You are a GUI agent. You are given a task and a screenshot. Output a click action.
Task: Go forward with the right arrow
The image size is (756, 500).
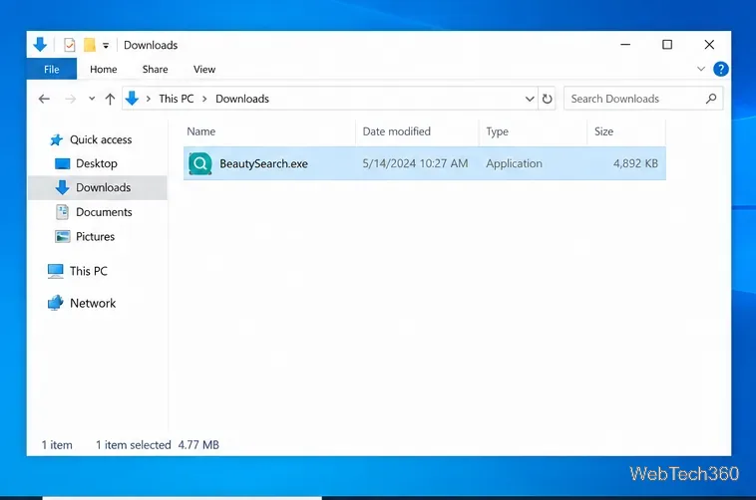click(x=71, y=99)
